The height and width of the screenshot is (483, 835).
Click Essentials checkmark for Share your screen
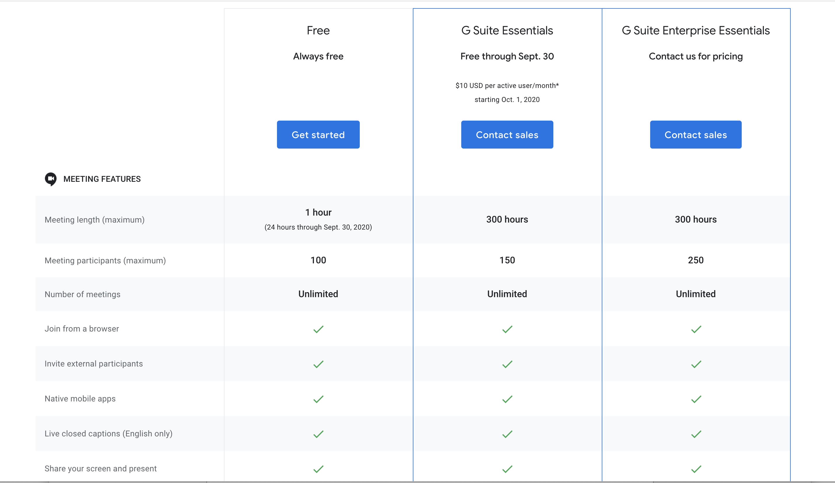[507, 469]
